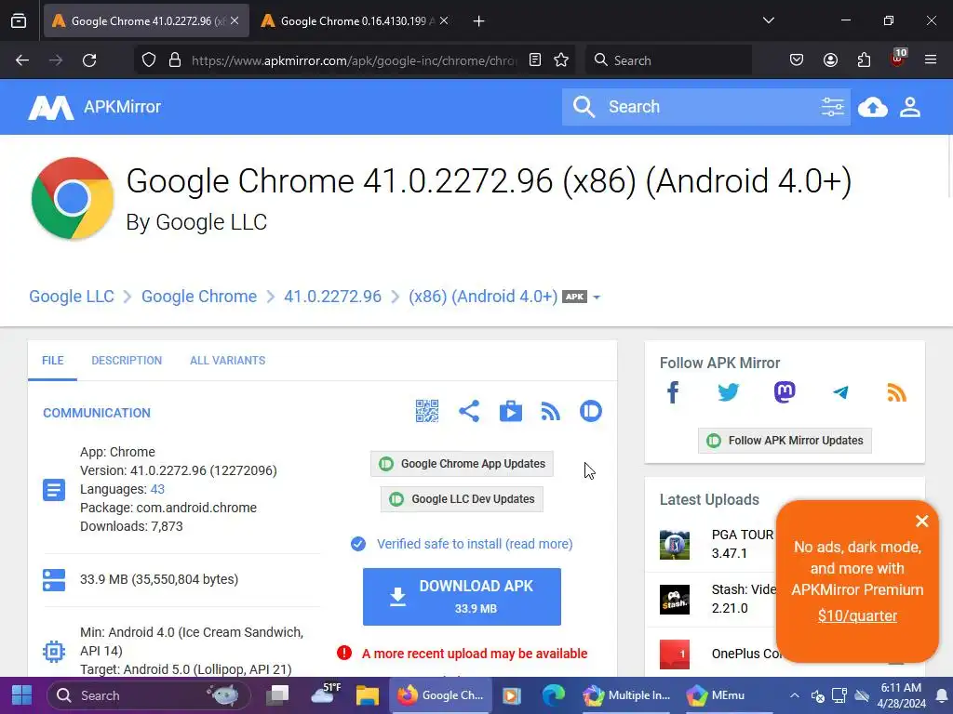Open the Mastodon icon under Follow APK Mirror
The width and height of the screenshot is (953, 714).
point(785,392)
